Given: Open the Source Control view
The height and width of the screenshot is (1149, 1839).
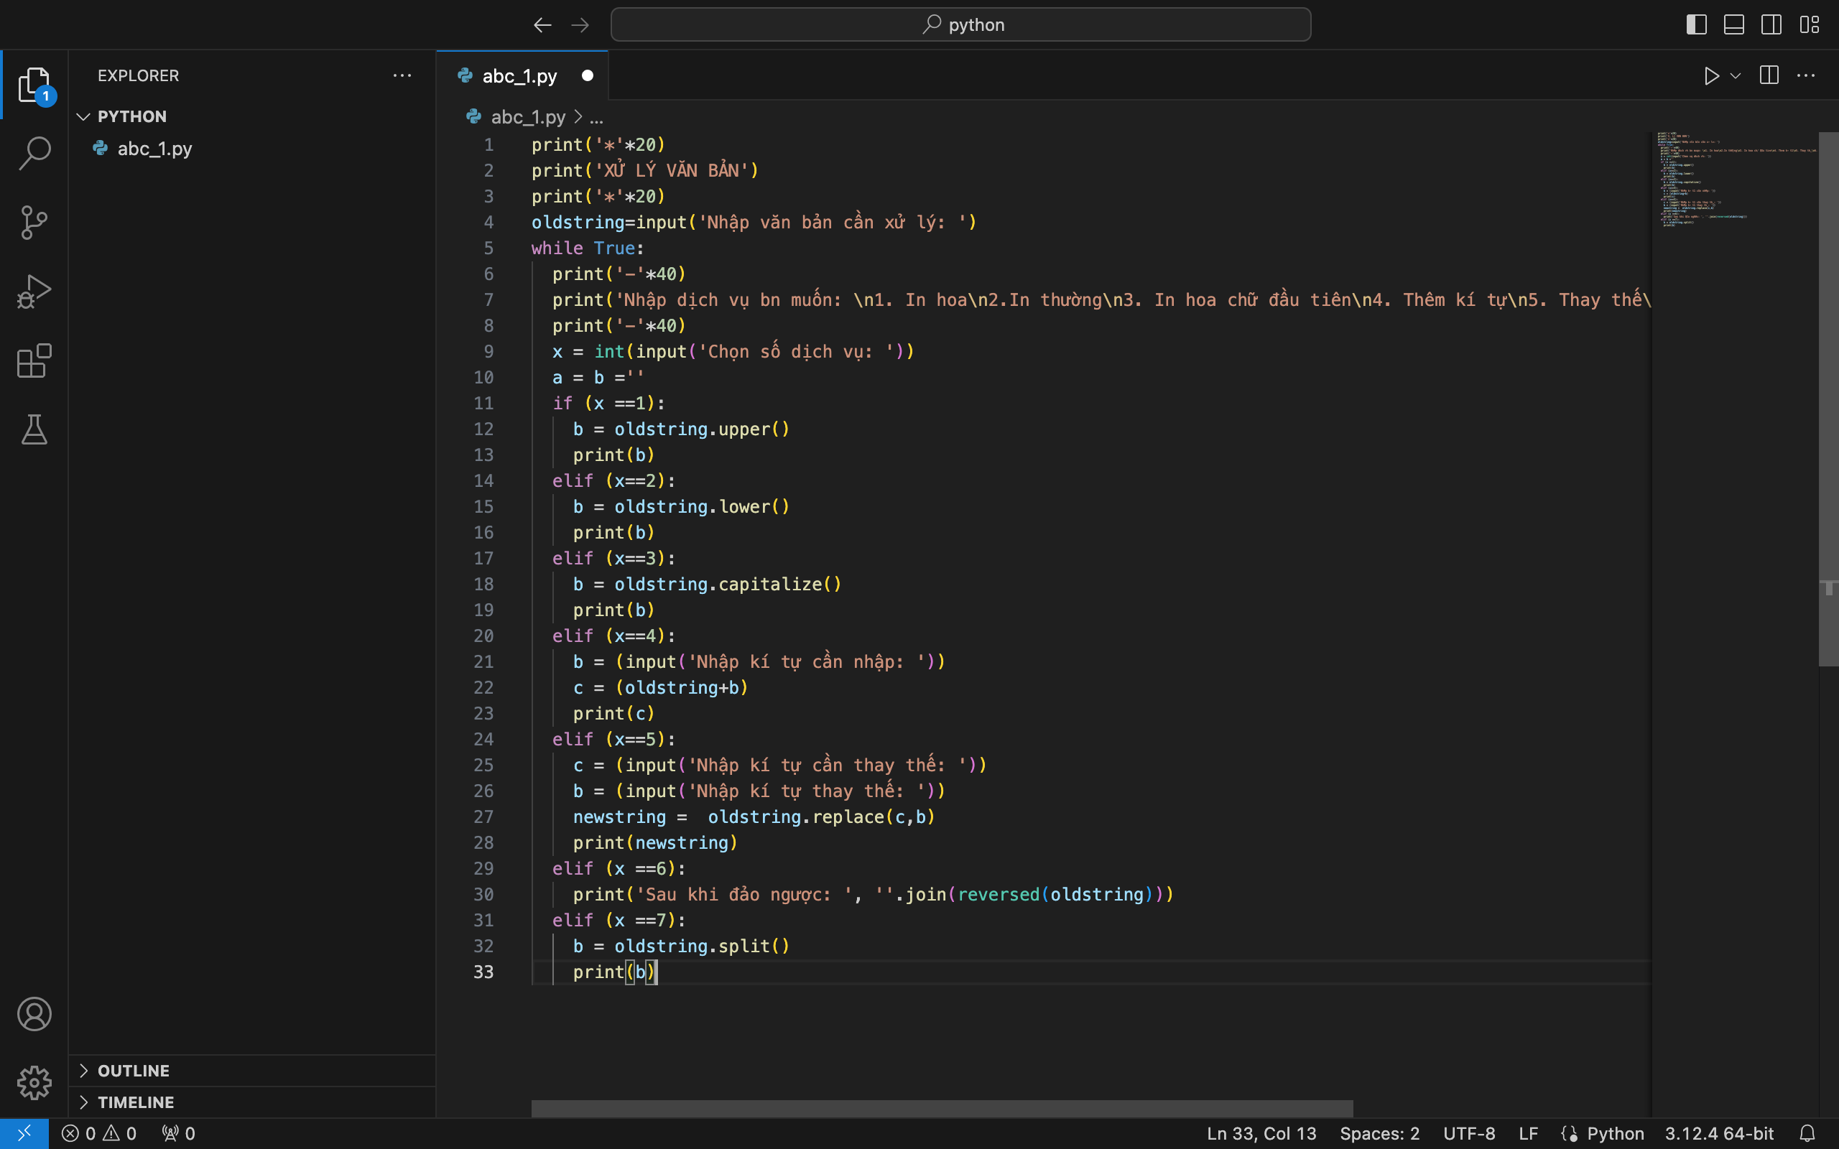Looking at the screenshot, I should coord(34,222).
